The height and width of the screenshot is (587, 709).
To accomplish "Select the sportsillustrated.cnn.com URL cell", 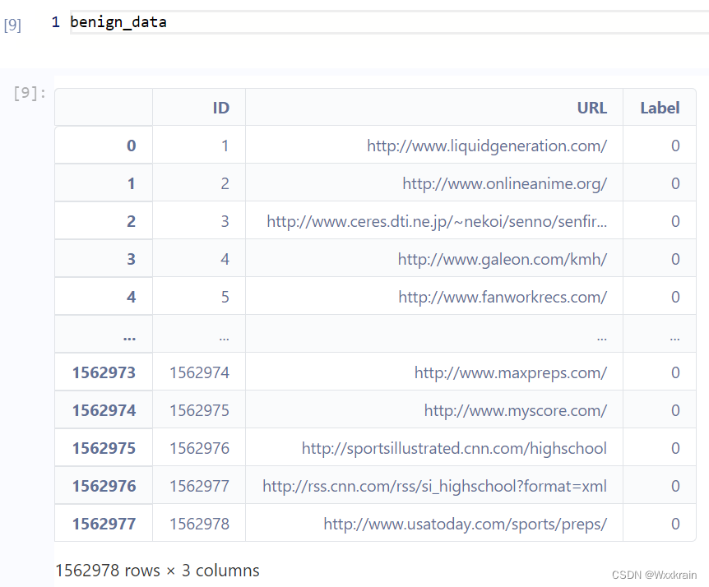I will pos(434,448).
